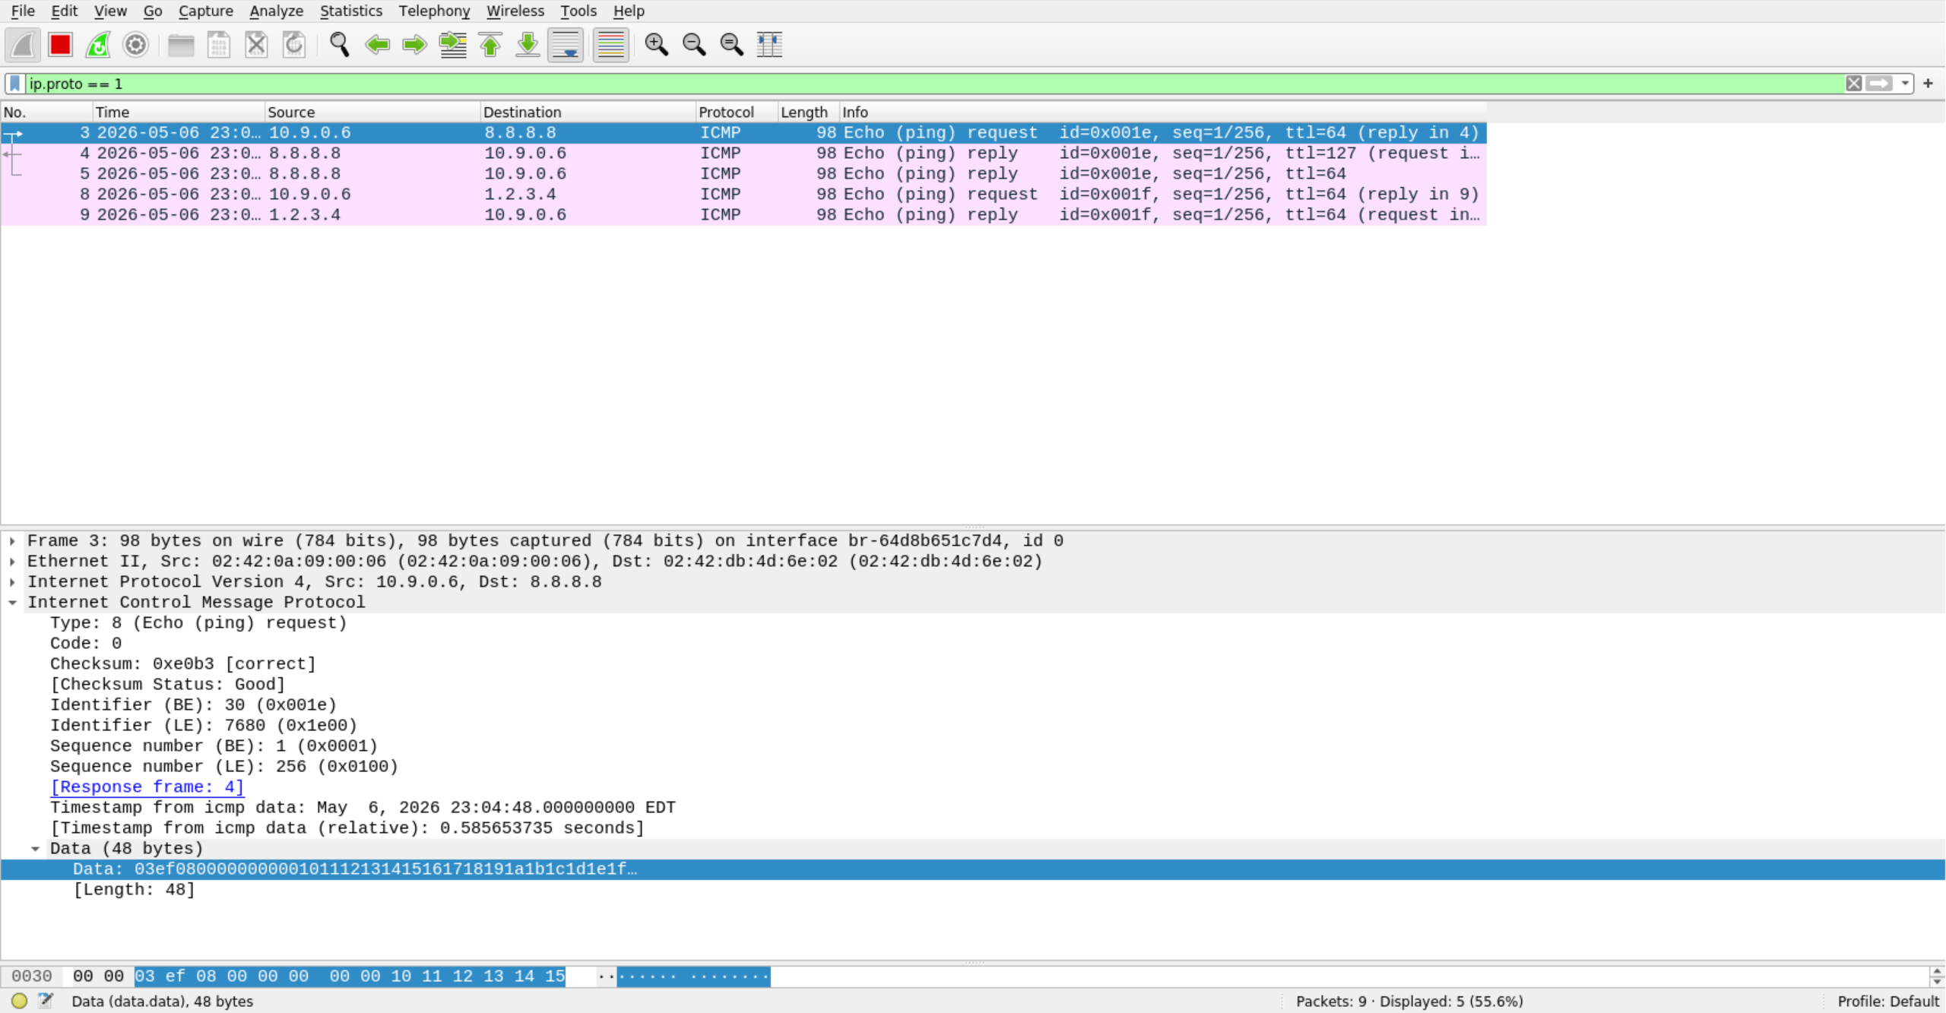Toggle auto-scroll during live capture
This screenshot has height=1013, width=1946.
[566, 45]
